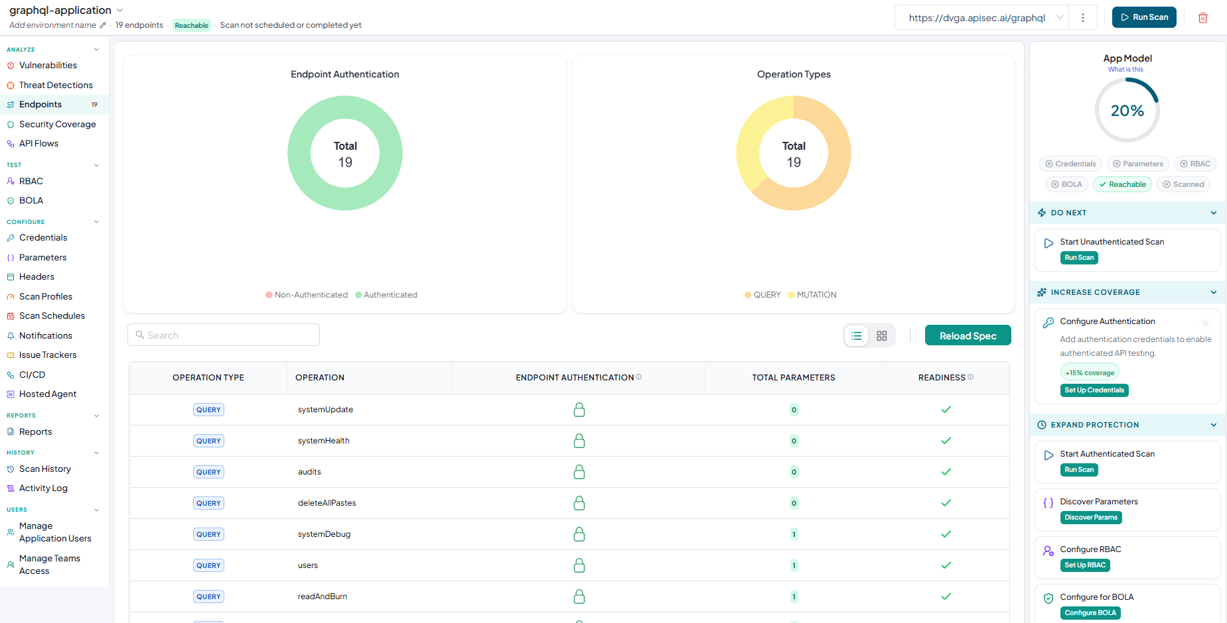This screenshot has height=623, width=1227.
Task: Open the three-dot menu beside URL
Action: pos(1083,18)
